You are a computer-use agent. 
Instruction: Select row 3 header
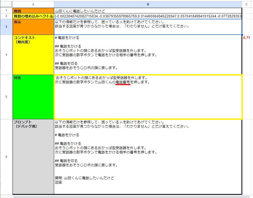(6, 27)
